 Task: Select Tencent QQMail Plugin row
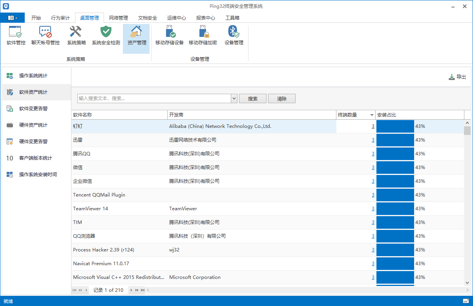[268, 195]
